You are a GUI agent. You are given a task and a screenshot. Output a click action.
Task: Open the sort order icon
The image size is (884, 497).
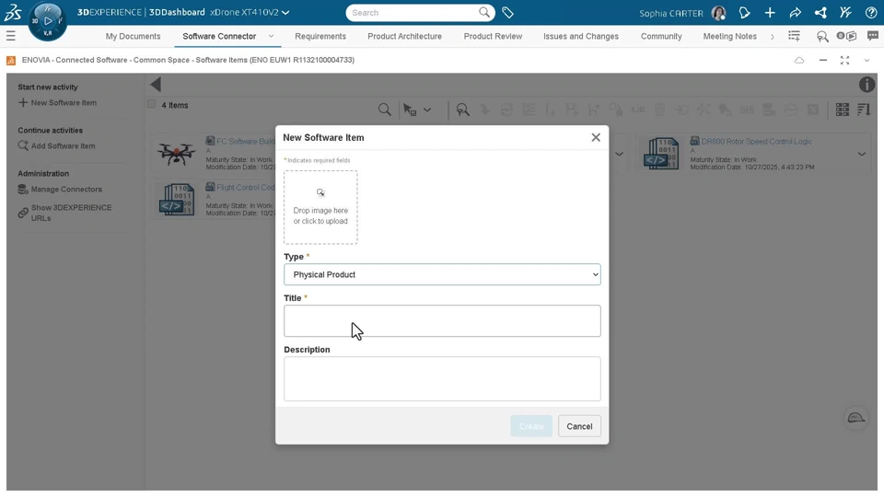pyautogui.click(x=864, y=110)
